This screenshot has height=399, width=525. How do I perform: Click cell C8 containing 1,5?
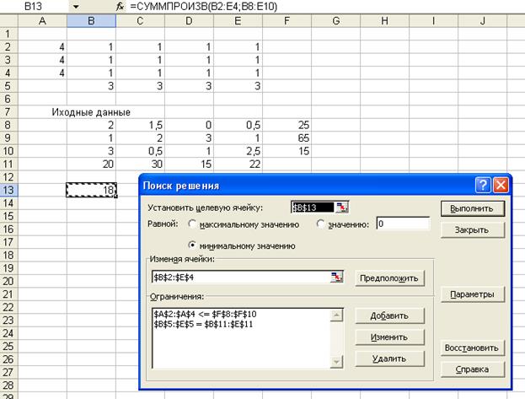(x=140, y=125)
